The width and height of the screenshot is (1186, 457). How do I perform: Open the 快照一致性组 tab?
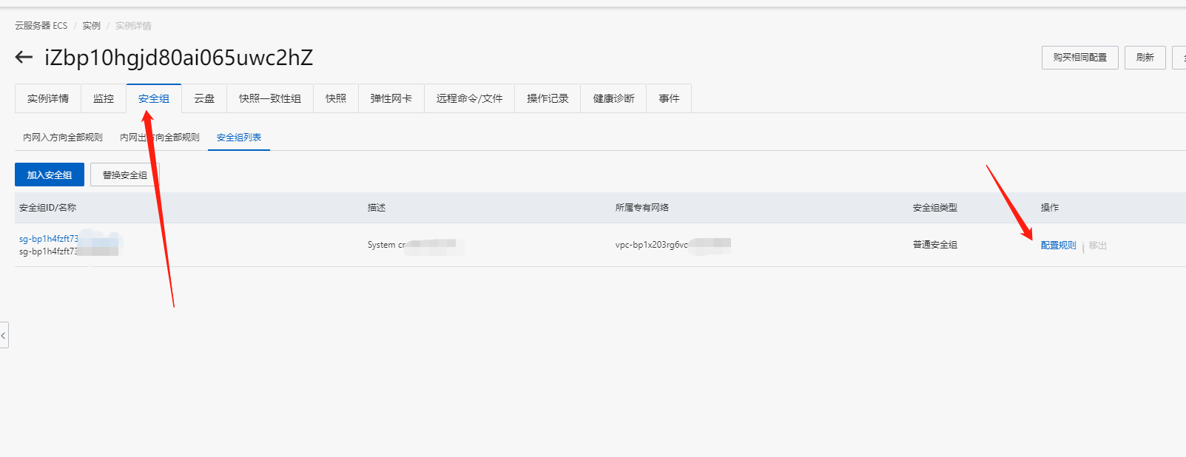[270, 98]
